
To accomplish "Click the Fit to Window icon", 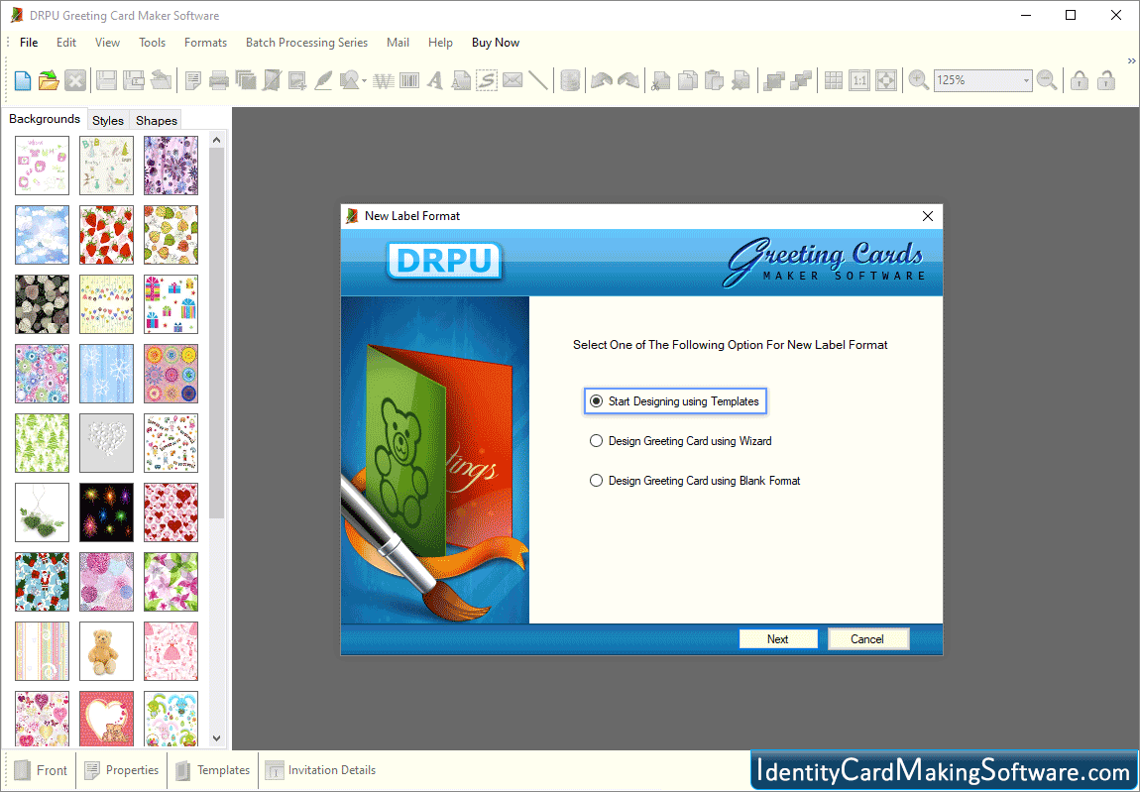I will 885,80.
